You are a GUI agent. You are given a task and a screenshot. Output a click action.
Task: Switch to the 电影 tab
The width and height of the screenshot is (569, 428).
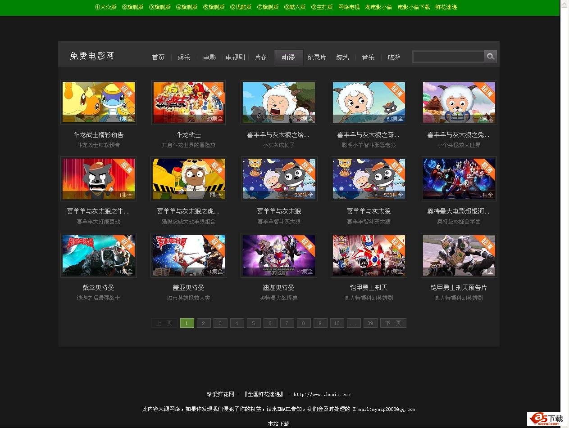pos(209,57)
